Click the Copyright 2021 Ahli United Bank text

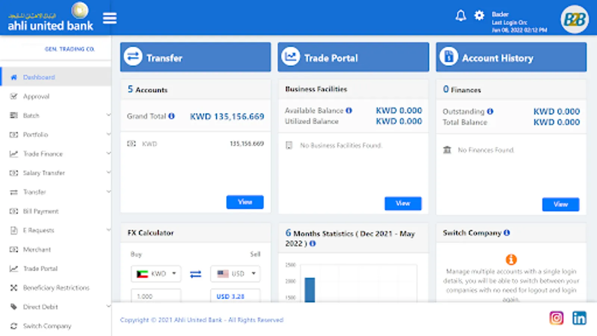[x=202, y=320]
